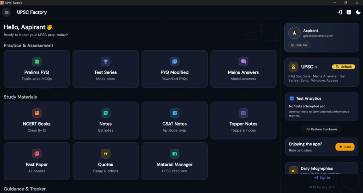Click the Test Analytics heading
Screen dimensions: 363x193
pyautogui.click(x=309, y=99)
